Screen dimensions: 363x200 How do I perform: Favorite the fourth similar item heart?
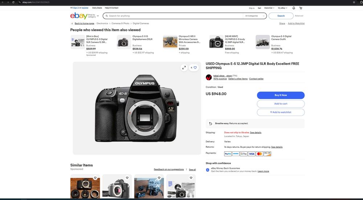(191, 178)
